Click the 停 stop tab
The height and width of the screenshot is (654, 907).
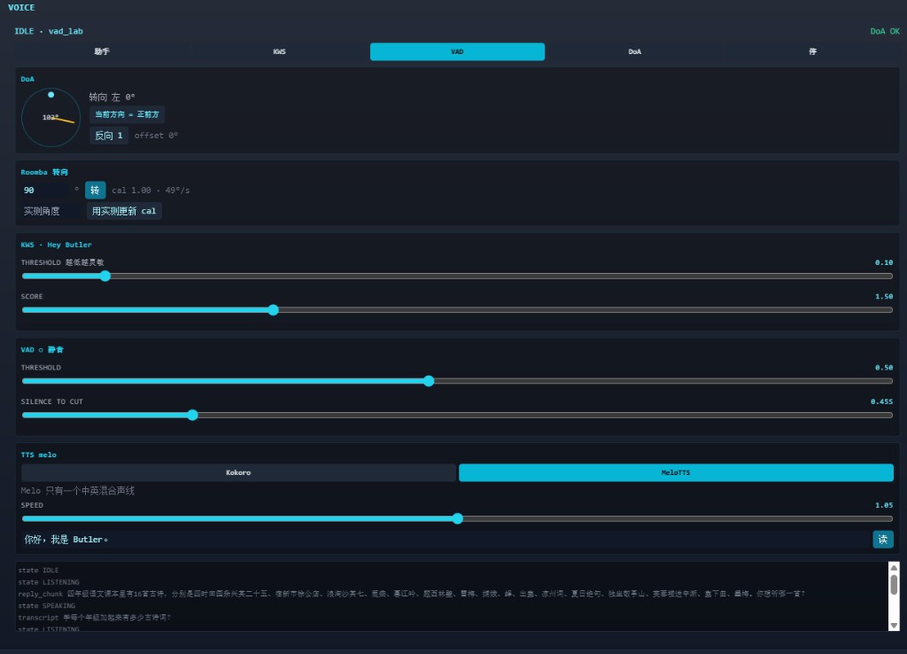coord(812,51)
